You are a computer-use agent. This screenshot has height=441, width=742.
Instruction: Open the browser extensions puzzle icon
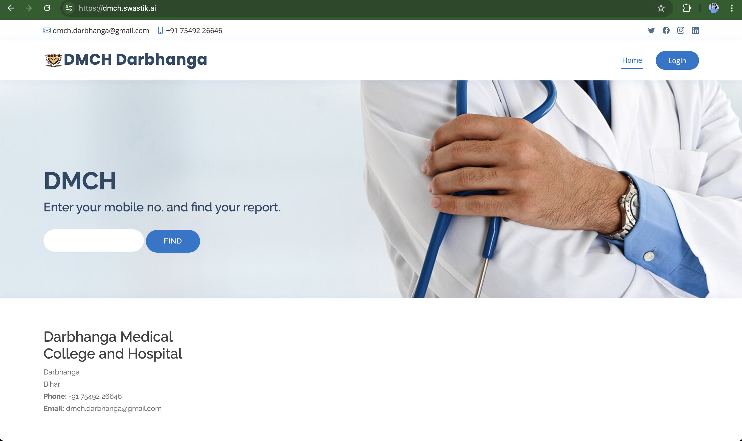coord(686,8)
